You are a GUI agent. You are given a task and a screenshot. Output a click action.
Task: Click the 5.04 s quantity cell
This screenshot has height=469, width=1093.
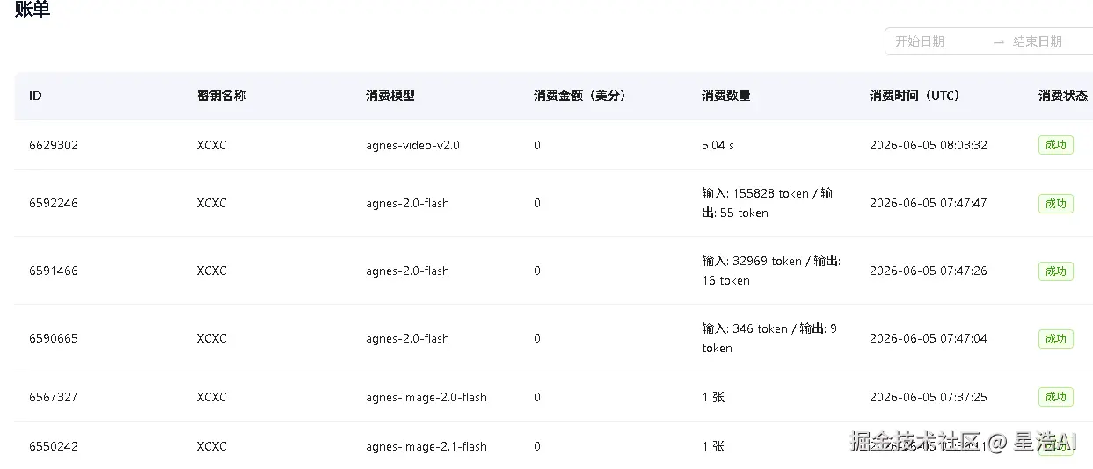click(718, 145)
